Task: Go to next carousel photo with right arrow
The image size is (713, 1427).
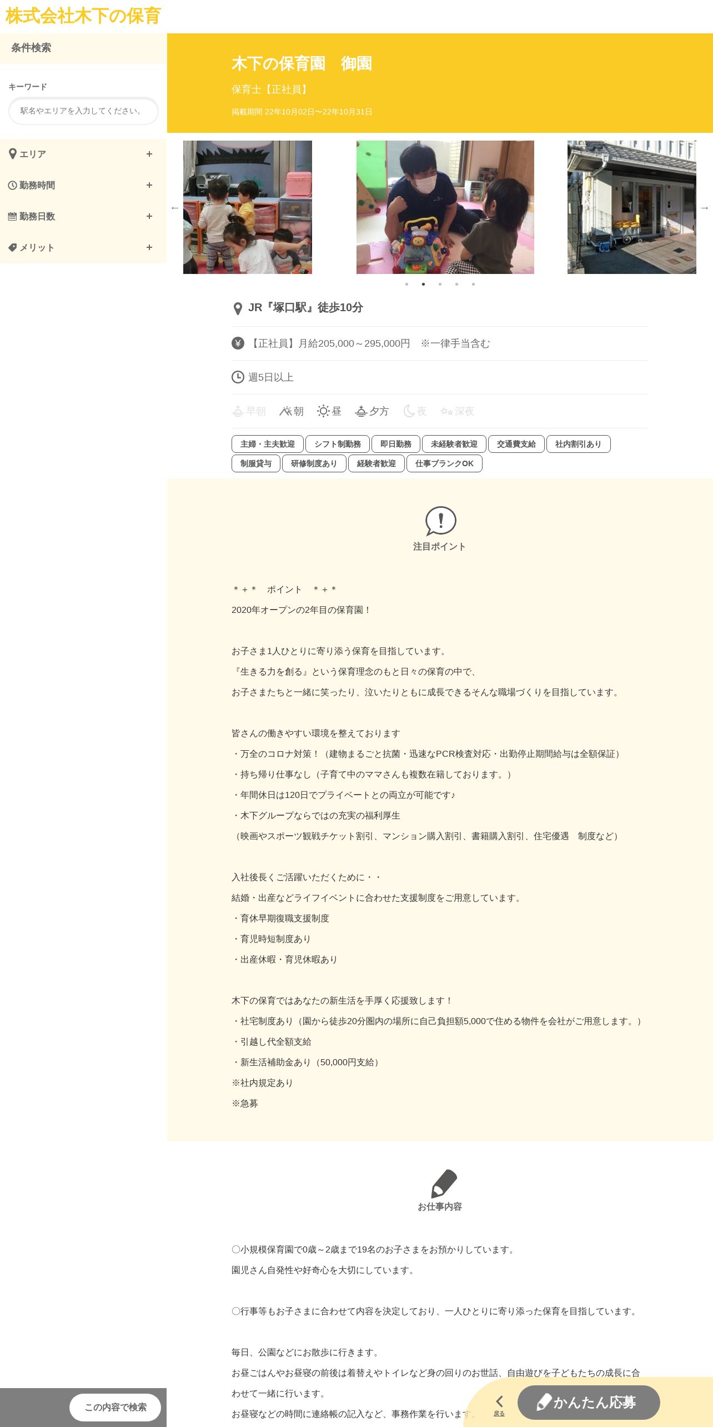Action: [705, 207]
